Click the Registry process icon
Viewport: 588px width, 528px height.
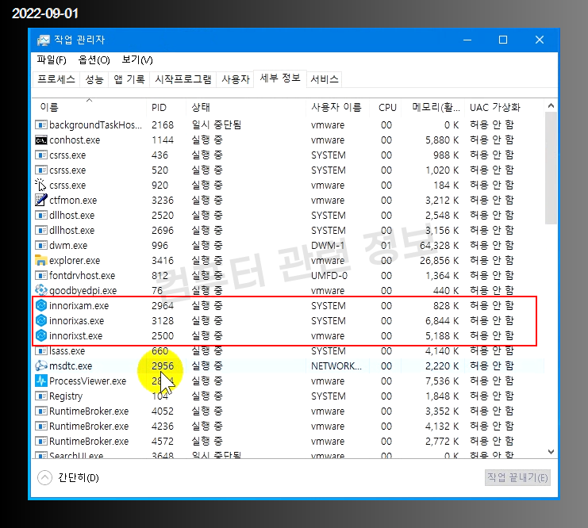pos(41,396)
